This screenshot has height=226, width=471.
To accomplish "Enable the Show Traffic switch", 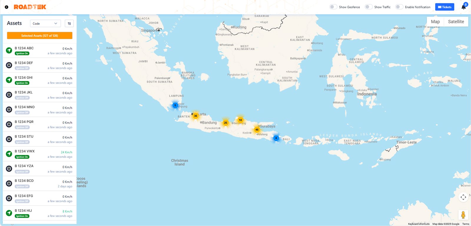I will coord(368,7).
